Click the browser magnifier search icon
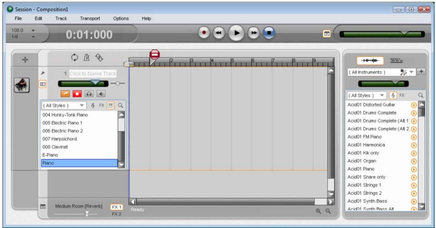 [x=421, y=95]
